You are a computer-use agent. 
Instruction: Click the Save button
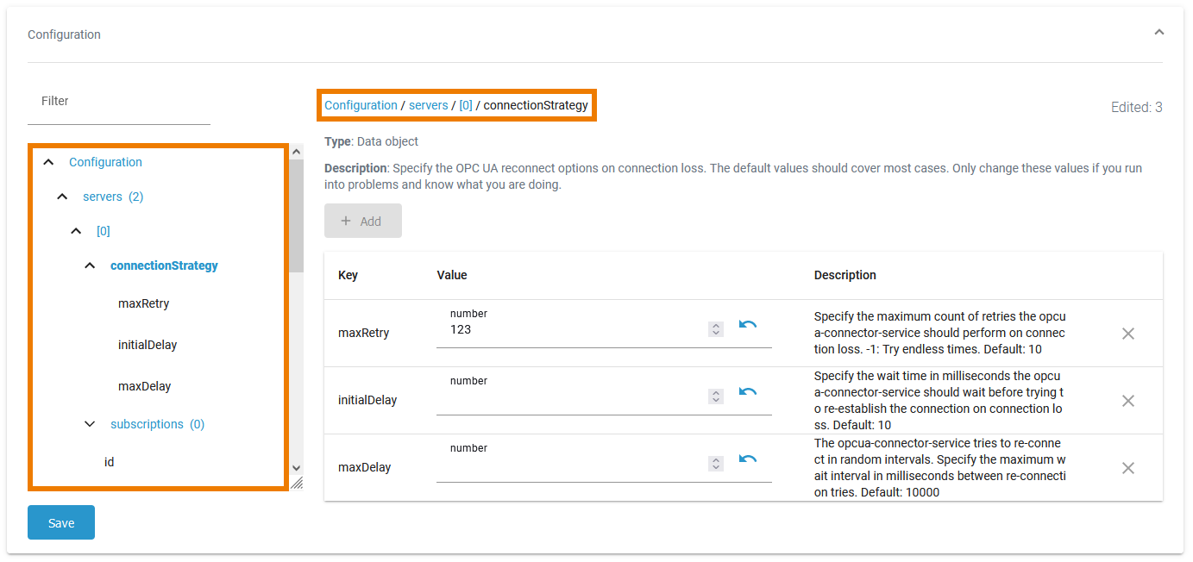point(61,523)
